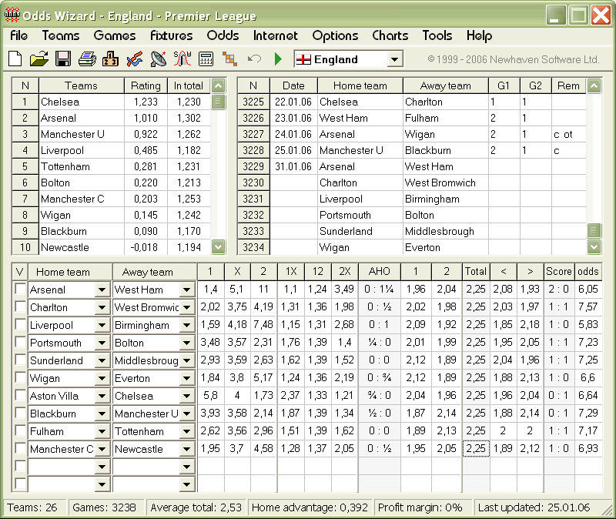Print using the printer toolbar icon
Viewport: 616px width, 519px height.
[87, 59]
